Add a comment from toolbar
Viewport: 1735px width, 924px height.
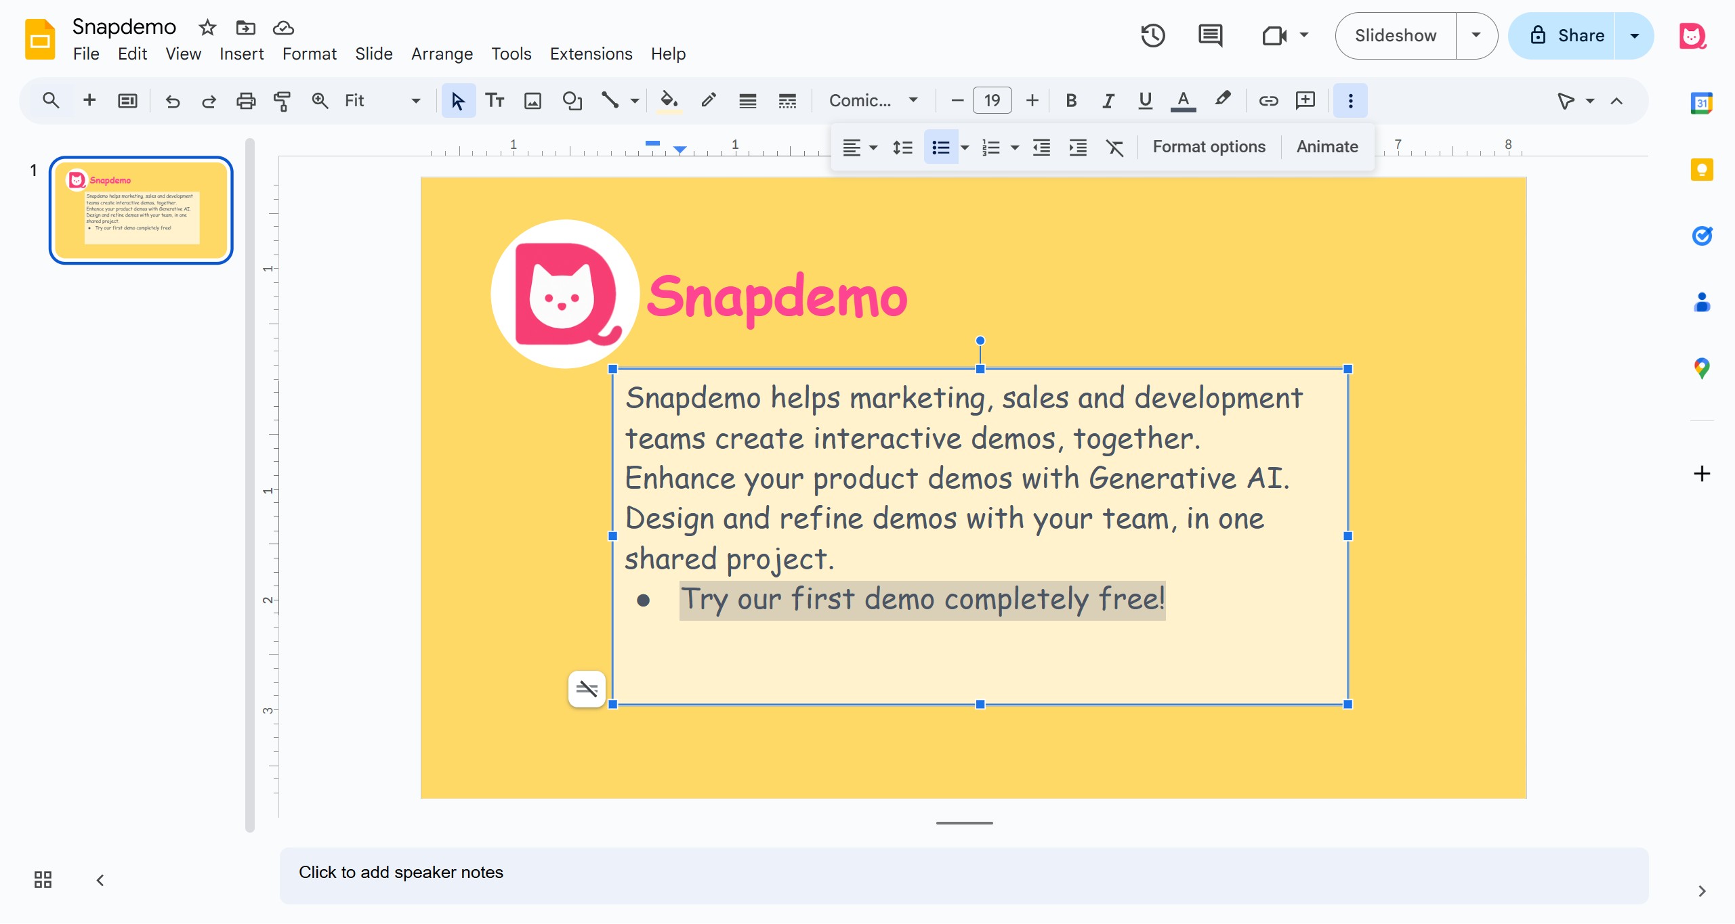[x=1305, y=101]
